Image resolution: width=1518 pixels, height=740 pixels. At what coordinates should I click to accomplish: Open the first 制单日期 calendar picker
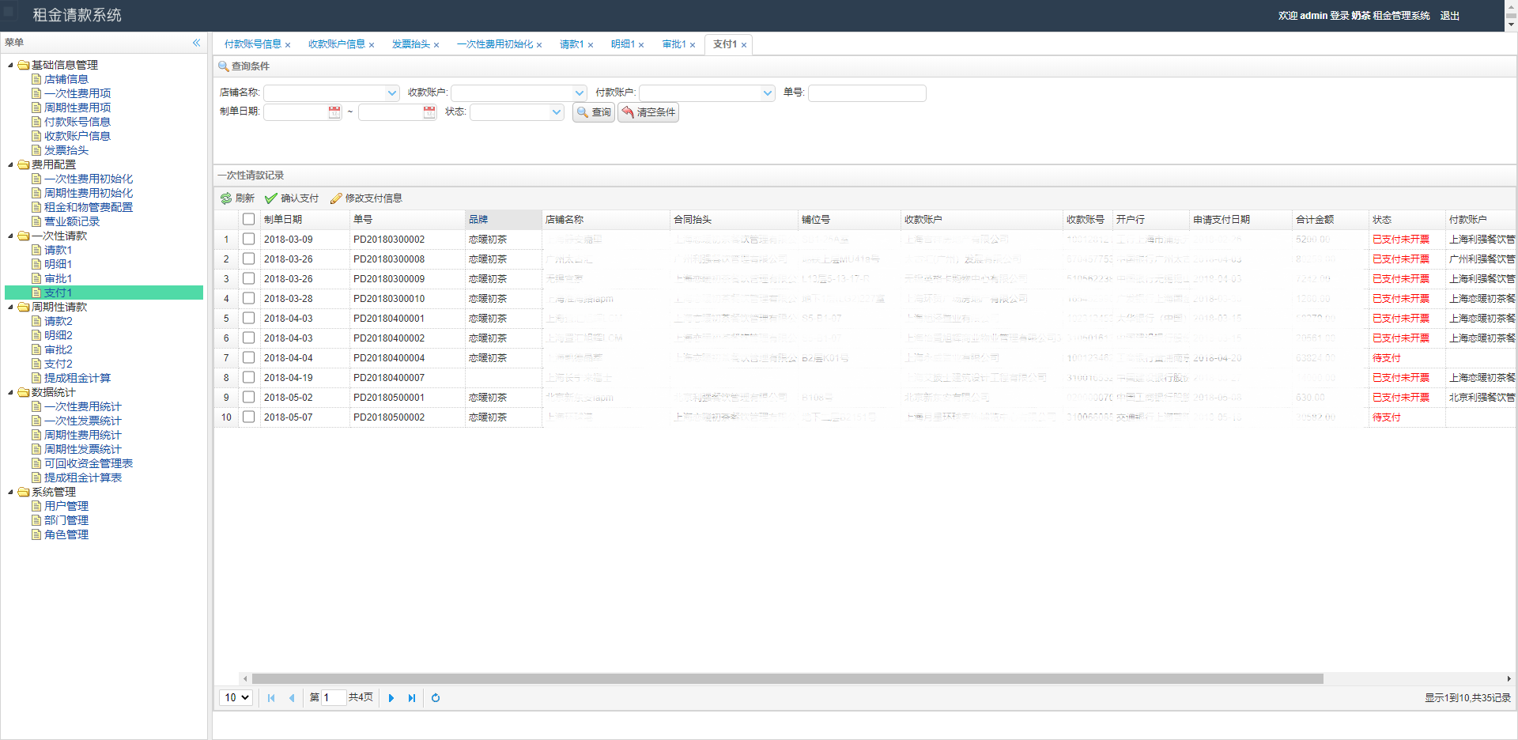click(x=334, y=112)
